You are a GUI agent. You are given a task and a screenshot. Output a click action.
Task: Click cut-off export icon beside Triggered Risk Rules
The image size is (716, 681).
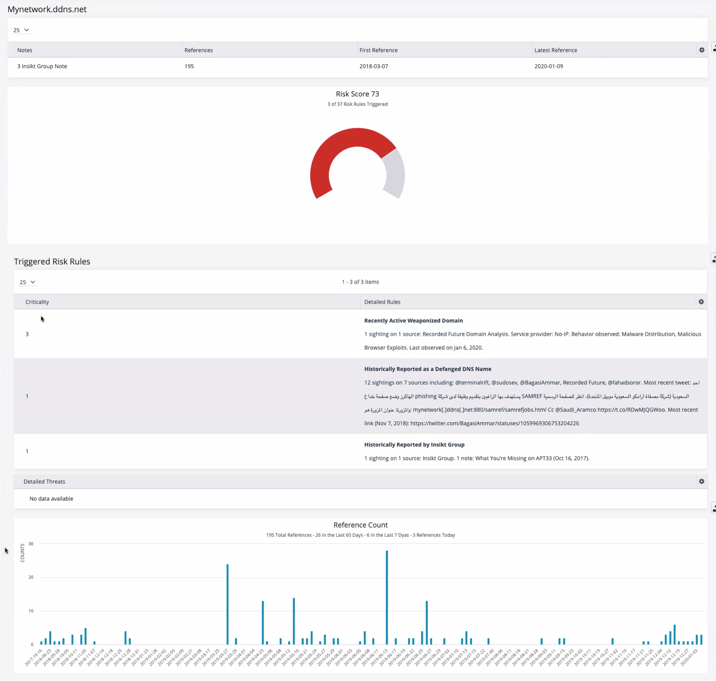(713, 259)
